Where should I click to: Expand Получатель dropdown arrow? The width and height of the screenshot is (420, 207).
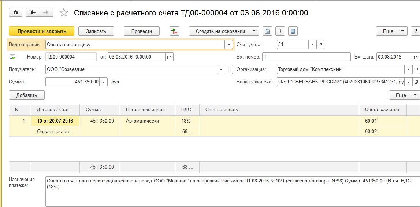tap(221, 69)
